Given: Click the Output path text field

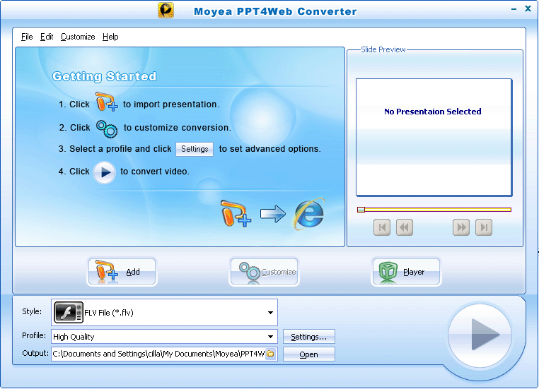Looking at the screenshot, I should pos(158,354).
